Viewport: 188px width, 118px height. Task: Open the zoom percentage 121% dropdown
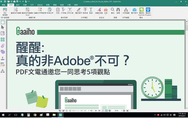coord(122,111)
